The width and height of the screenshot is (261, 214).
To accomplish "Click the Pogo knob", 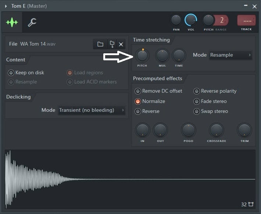I will pos(189,130).
